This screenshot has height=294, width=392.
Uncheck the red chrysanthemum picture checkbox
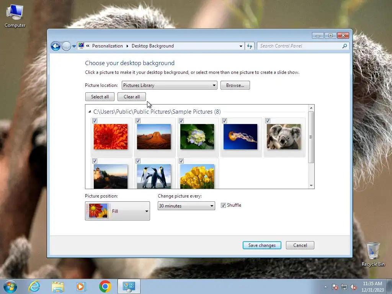coord(95,121)
